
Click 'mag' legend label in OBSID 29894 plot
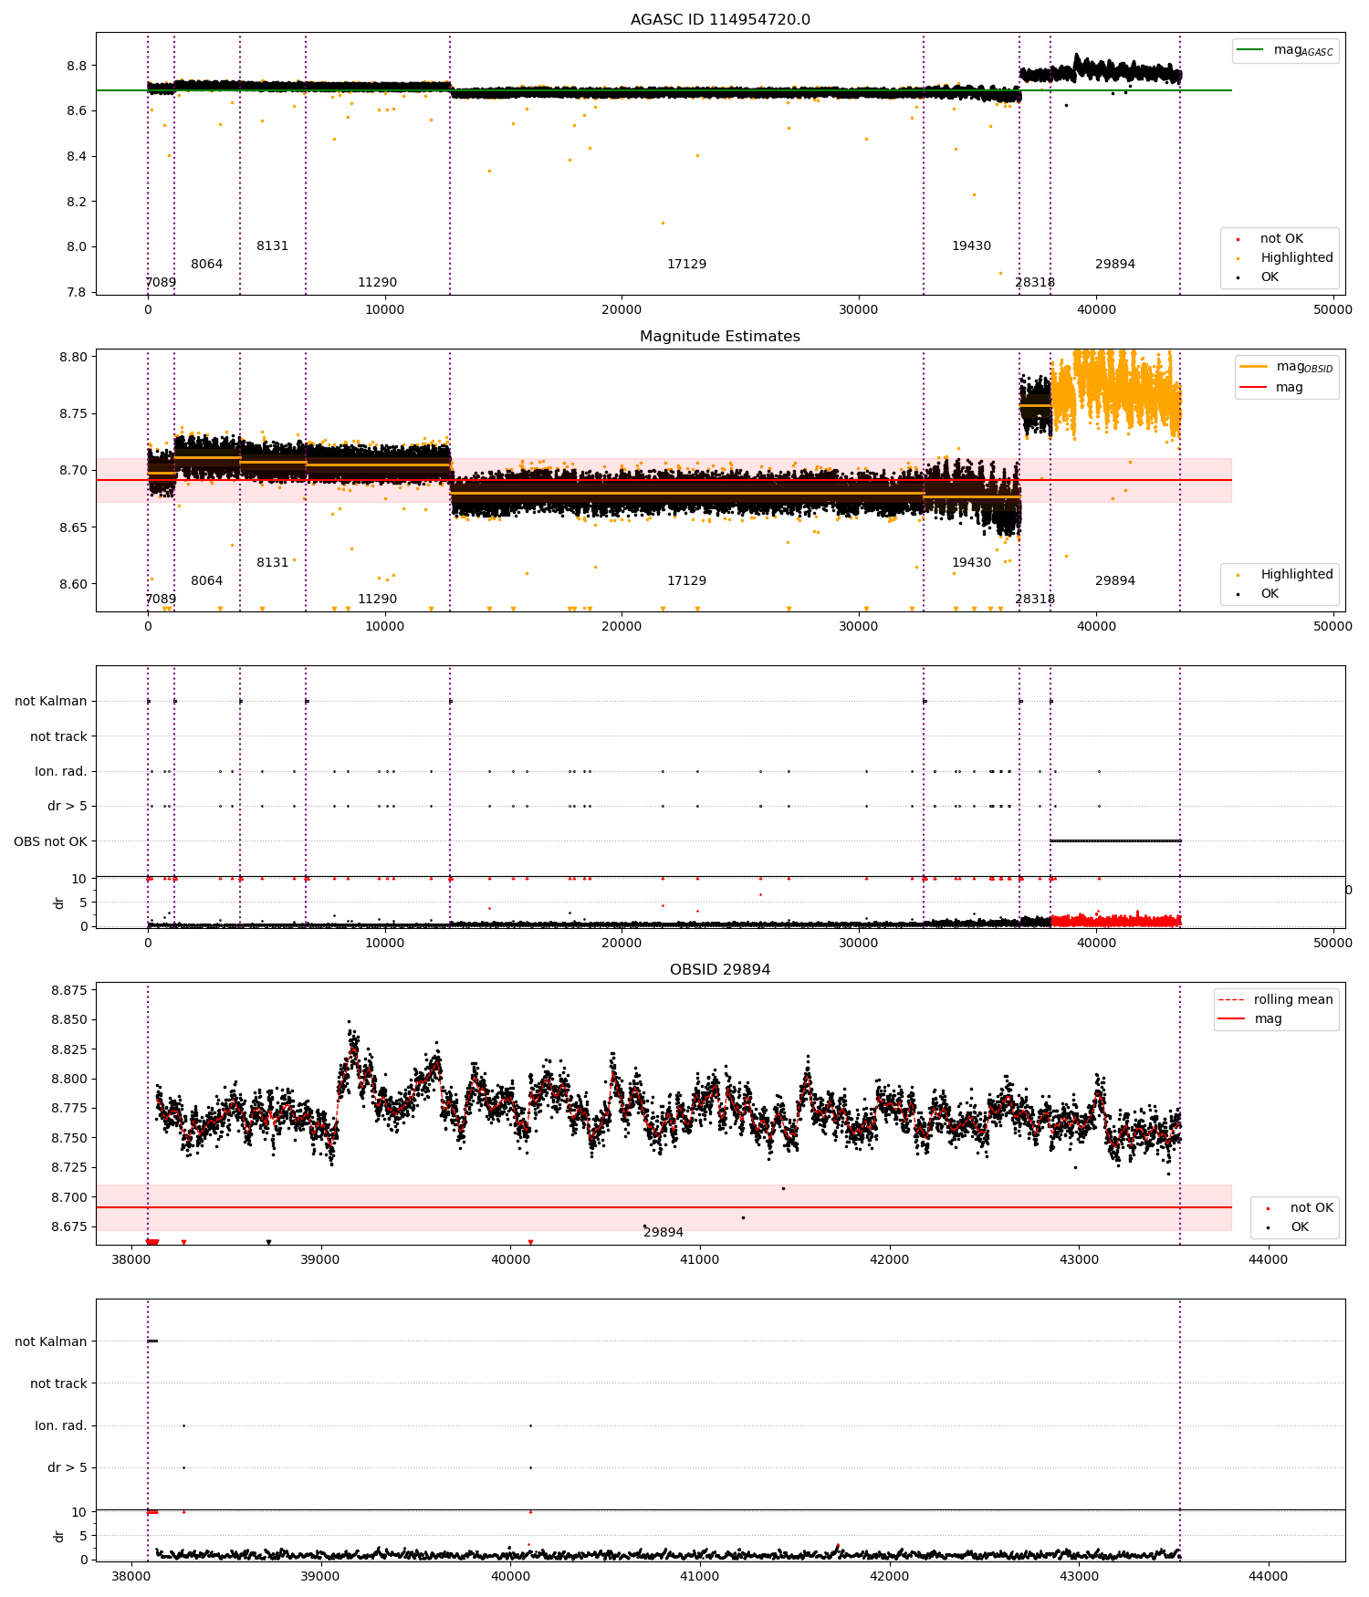tap(1268, 1019)
